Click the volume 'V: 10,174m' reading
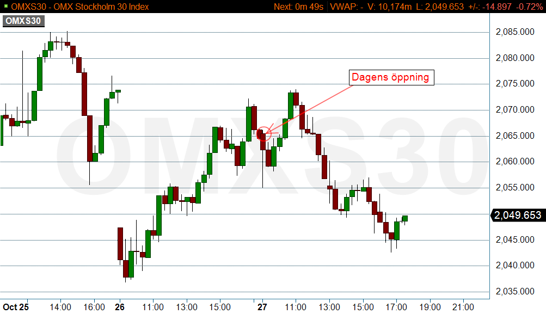546x314 pixels. point(389,7)
